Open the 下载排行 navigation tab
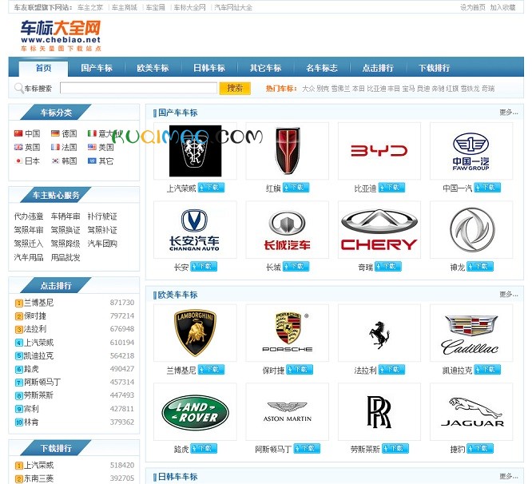Image resolution: width=532 pixels, height=484 pixels. (435, 68)
